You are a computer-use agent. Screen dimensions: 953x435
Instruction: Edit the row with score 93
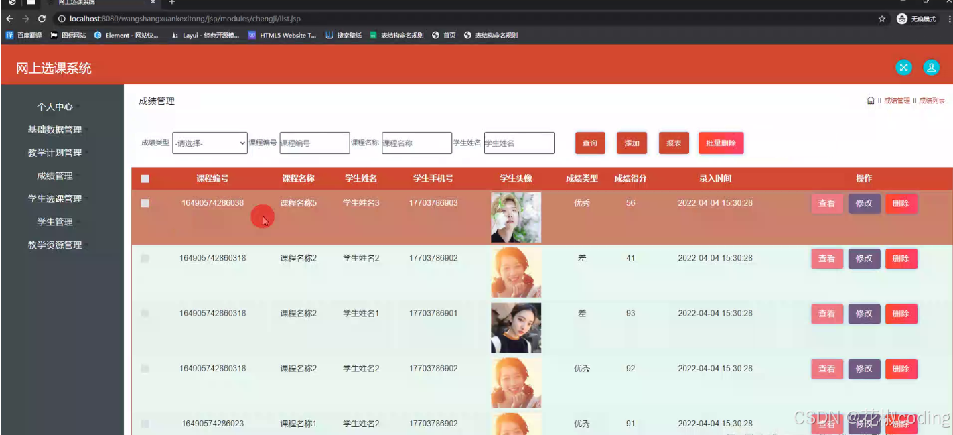pyautogui.click(x=864, y=314)
